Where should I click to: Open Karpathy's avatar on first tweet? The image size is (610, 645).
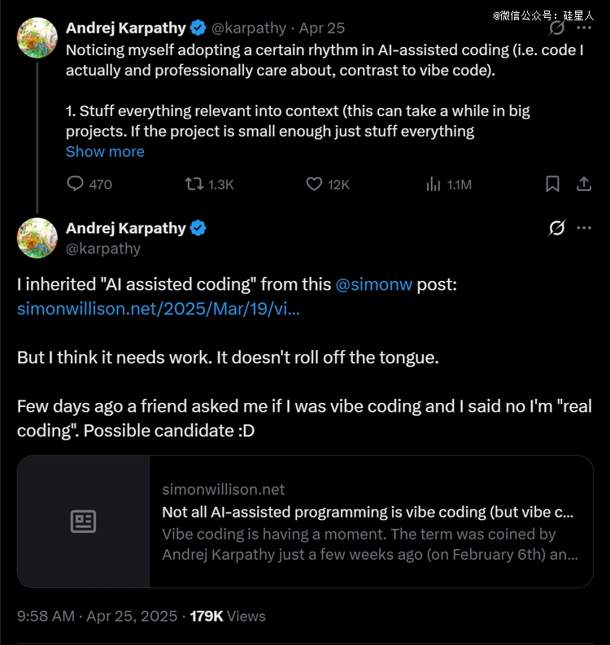coord(37,37)
